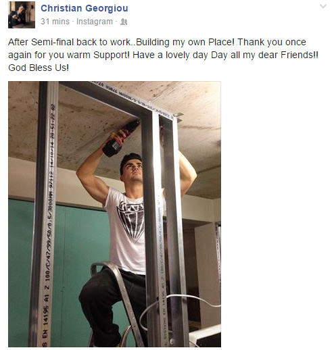Click the red power drill in photo
334x350 pixels.
pos(120,139)
